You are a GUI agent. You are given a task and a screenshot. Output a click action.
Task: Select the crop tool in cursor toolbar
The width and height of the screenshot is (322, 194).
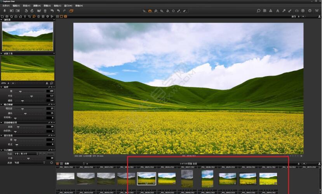click(162, 11)
